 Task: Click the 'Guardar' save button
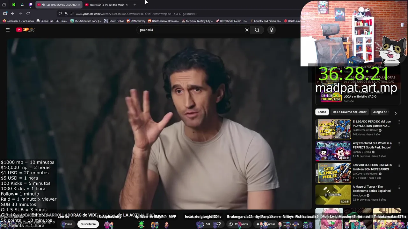292,224
